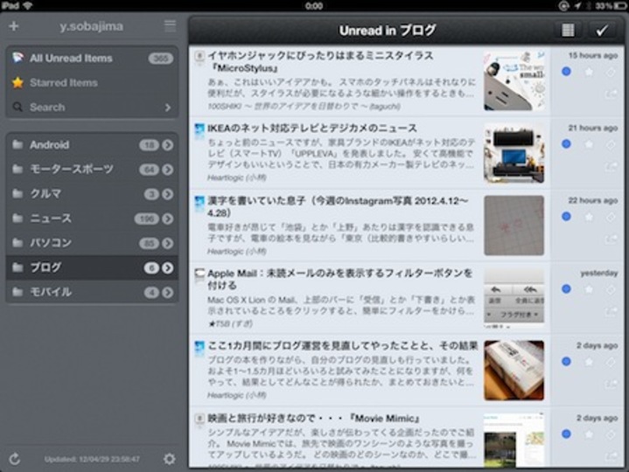Tag the MicroStylus article
Viewport: 629px width, 472px height.
(x=611, y=73)
